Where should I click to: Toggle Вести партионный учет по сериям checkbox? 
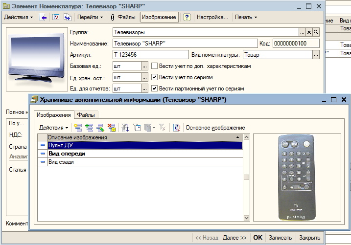154,89
